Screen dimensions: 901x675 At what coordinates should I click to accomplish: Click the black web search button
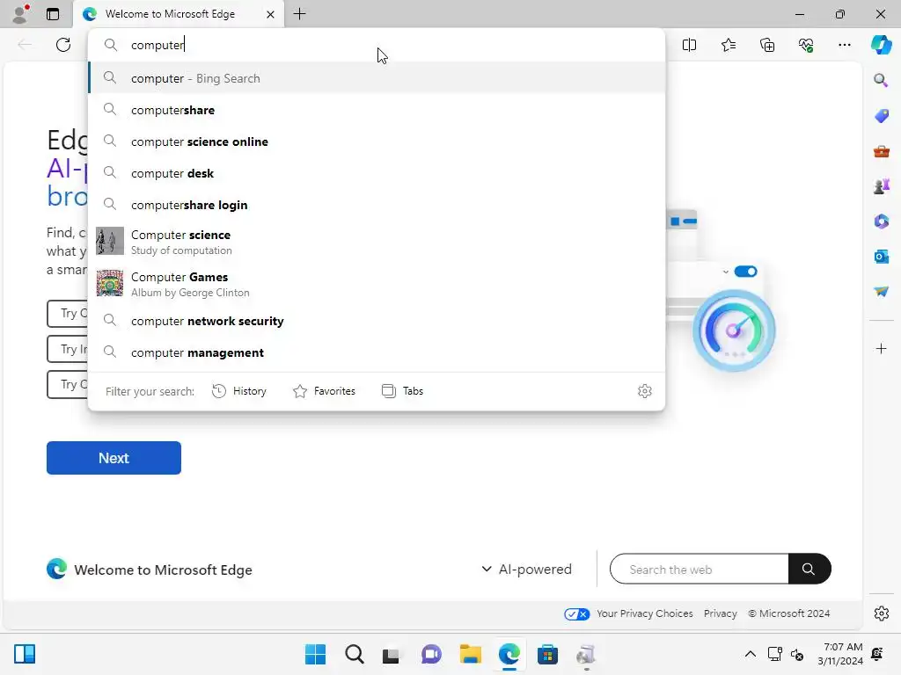coord(809,569)
